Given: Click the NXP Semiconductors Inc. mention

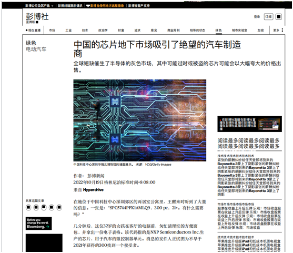Looking at the screenshot, I should pyautogui.click(x=175, y=232).
